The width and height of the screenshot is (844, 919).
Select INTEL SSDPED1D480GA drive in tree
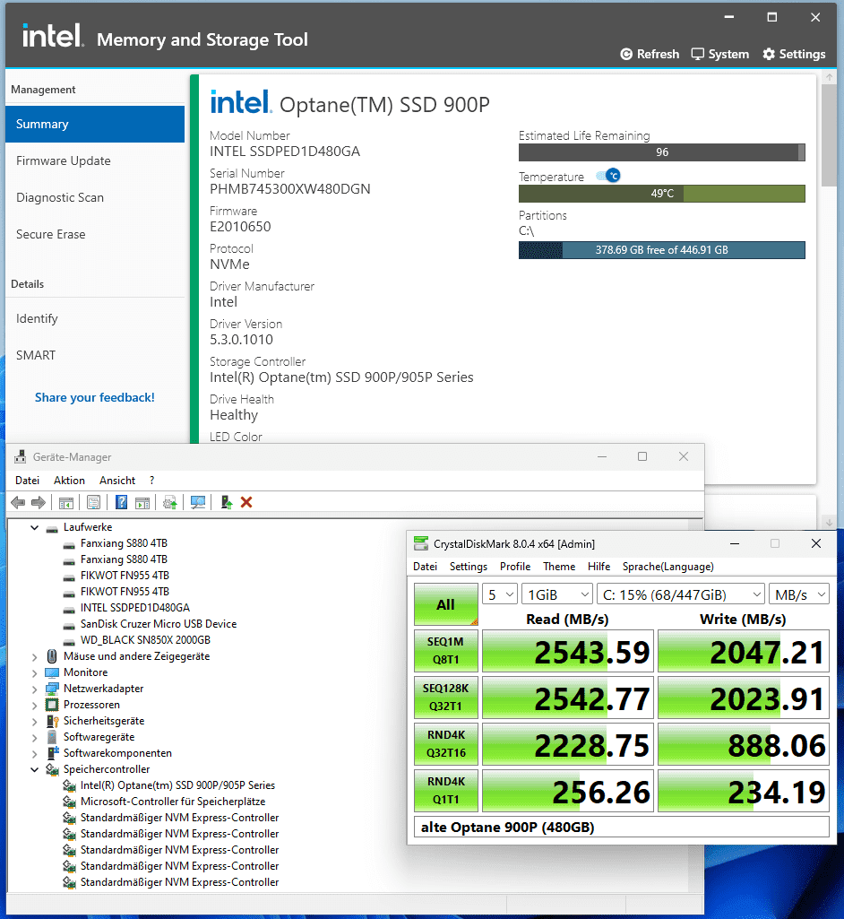click(134, 608)
